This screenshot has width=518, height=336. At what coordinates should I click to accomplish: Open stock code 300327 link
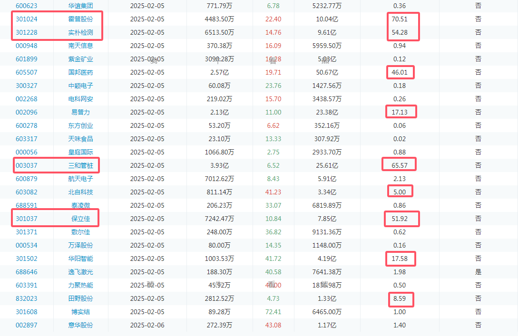(x=27, y=86)
